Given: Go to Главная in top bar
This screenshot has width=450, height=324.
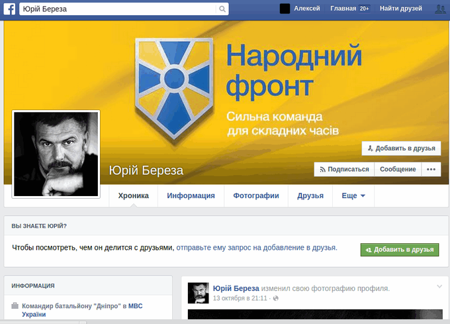Looking at the screenshot, I should (x=343, y=9).
